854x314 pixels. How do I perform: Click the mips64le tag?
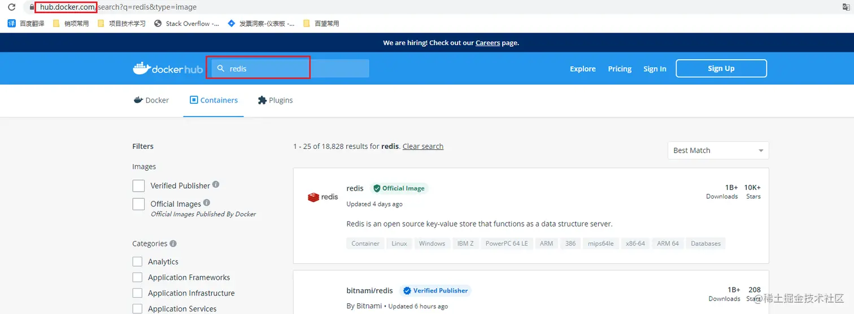point(601,244)
